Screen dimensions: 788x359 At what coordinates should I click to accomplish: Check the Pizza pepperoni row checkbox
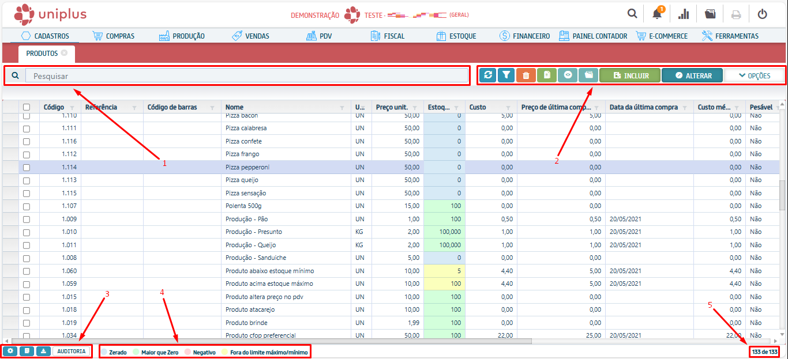27,168
